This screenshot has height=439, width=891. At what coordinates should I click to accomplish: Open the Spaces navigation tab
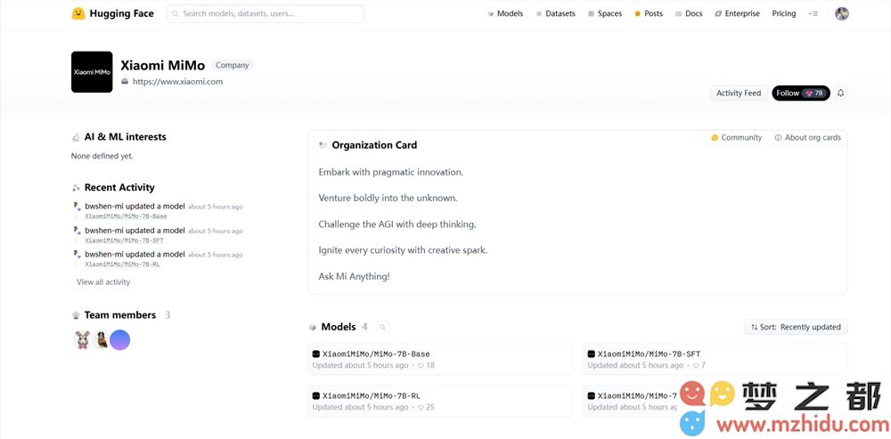click(x=605, y=13)
